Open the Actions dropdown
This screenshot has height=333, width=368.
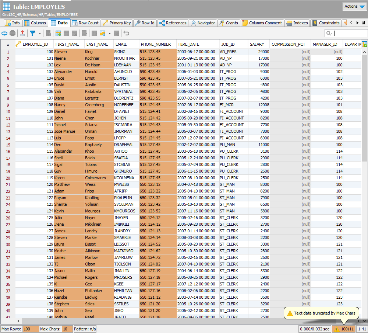pyautogui.click(x=354, y=7)
